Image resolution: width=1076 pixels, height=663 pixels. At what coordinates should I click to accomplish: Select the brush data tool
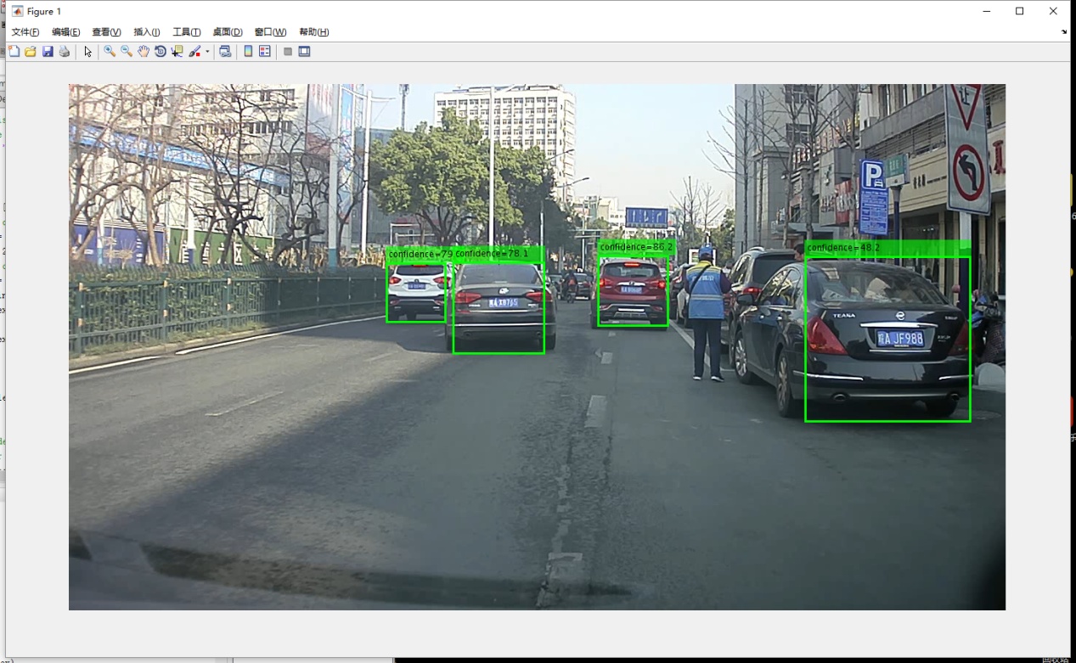coord(195,52)
